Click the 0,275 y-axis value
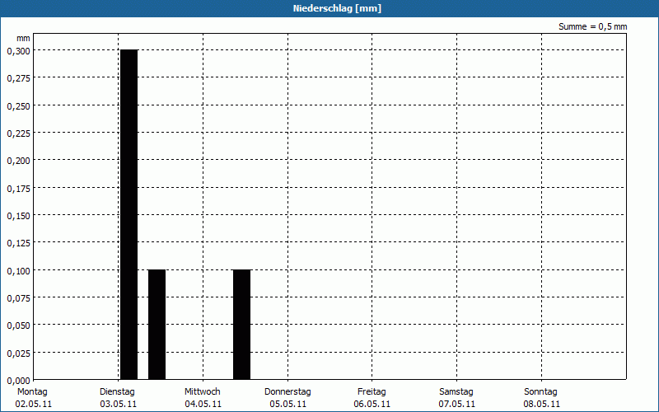659x412 pixels. tap(18, 78)
